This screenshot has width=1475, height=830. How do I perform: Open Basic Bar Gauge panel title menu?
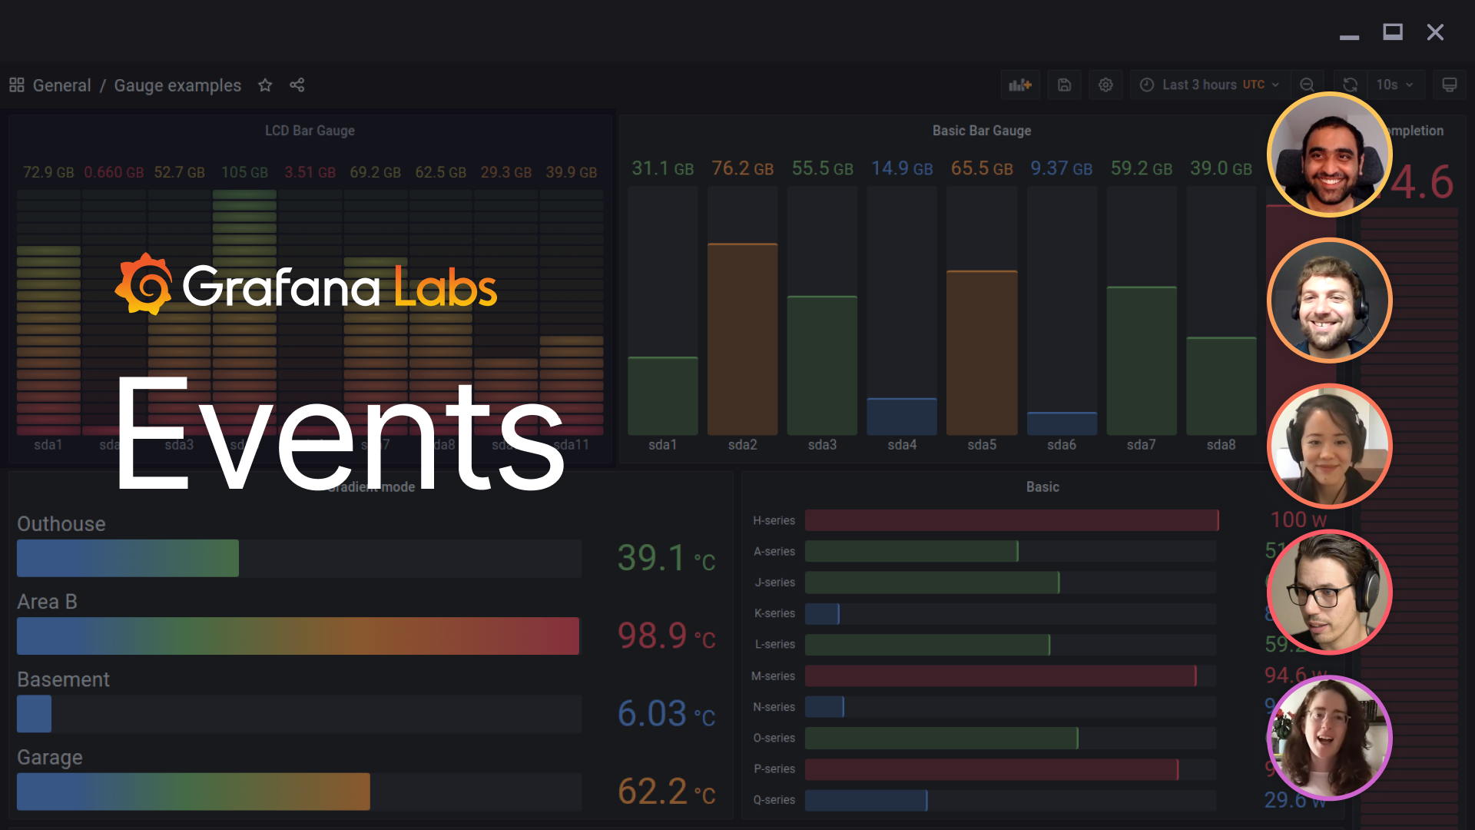click(981, 131)
